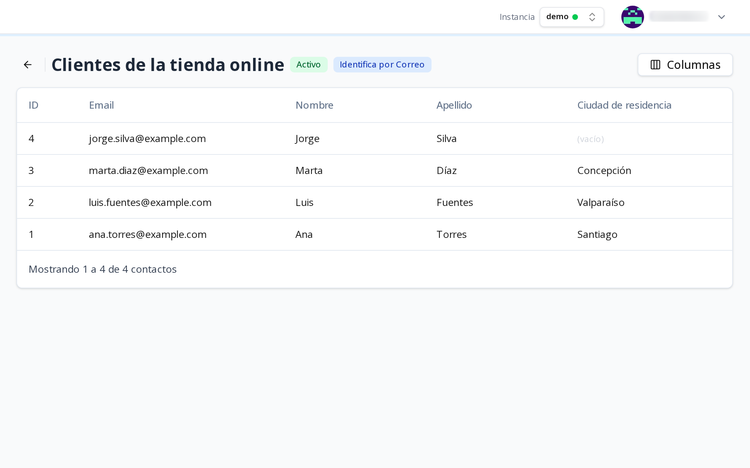The width and height of the screenshot is (750, 468).
Task: Click the Nombre column header
Action: tap(314, 105)
